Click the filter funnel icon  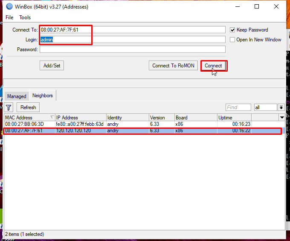(x=9, y=107)
